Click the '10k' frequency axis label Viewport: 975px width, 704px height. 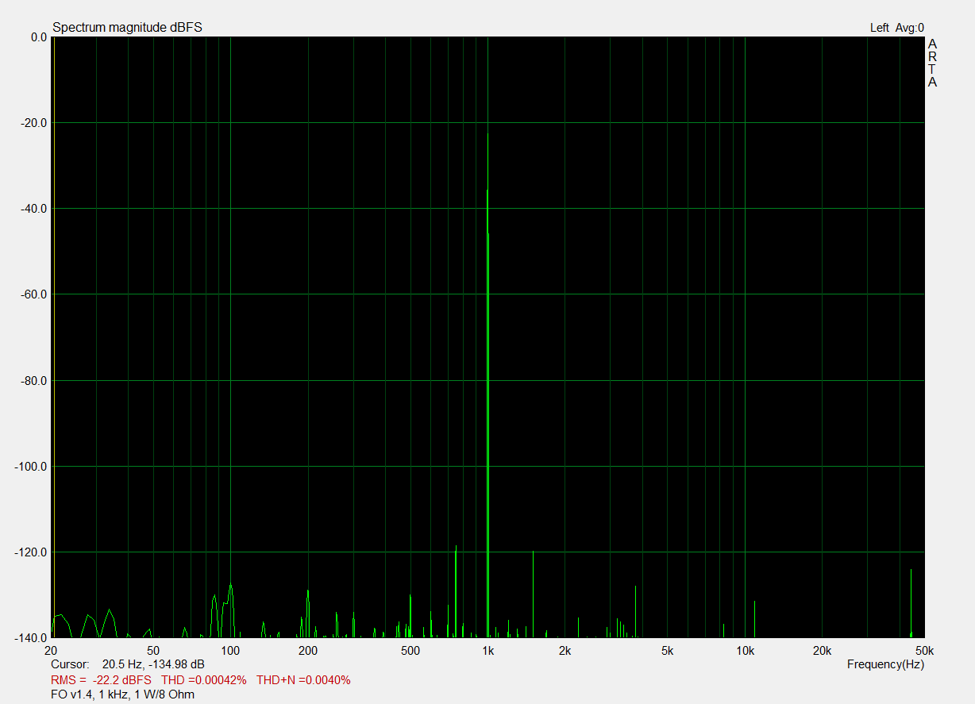[745, 651]
